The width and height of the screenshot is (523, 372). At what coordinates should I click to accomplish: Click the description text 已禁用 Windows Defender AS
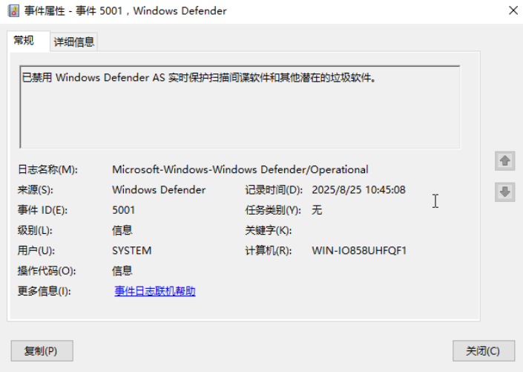[x=93, y=78]
